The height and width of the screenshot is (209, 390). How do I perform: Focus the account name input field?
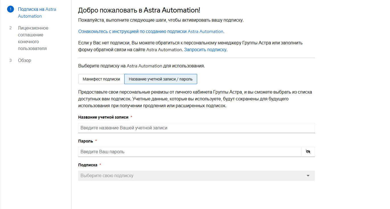196,128
